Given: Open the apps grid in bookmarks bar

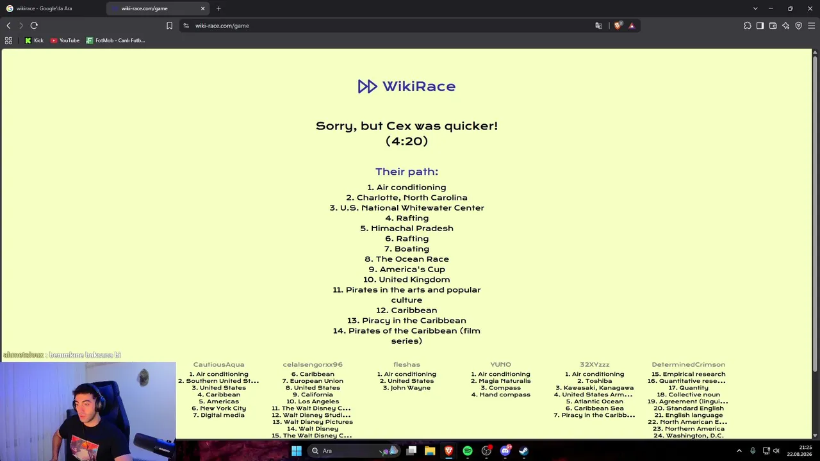Looking at the screenshot, I should click(8, 40).
